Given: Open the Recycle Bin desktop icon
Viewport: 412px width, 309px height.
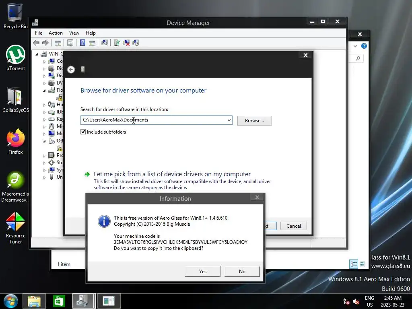Looking at the screenshot, I should (15, 16).
